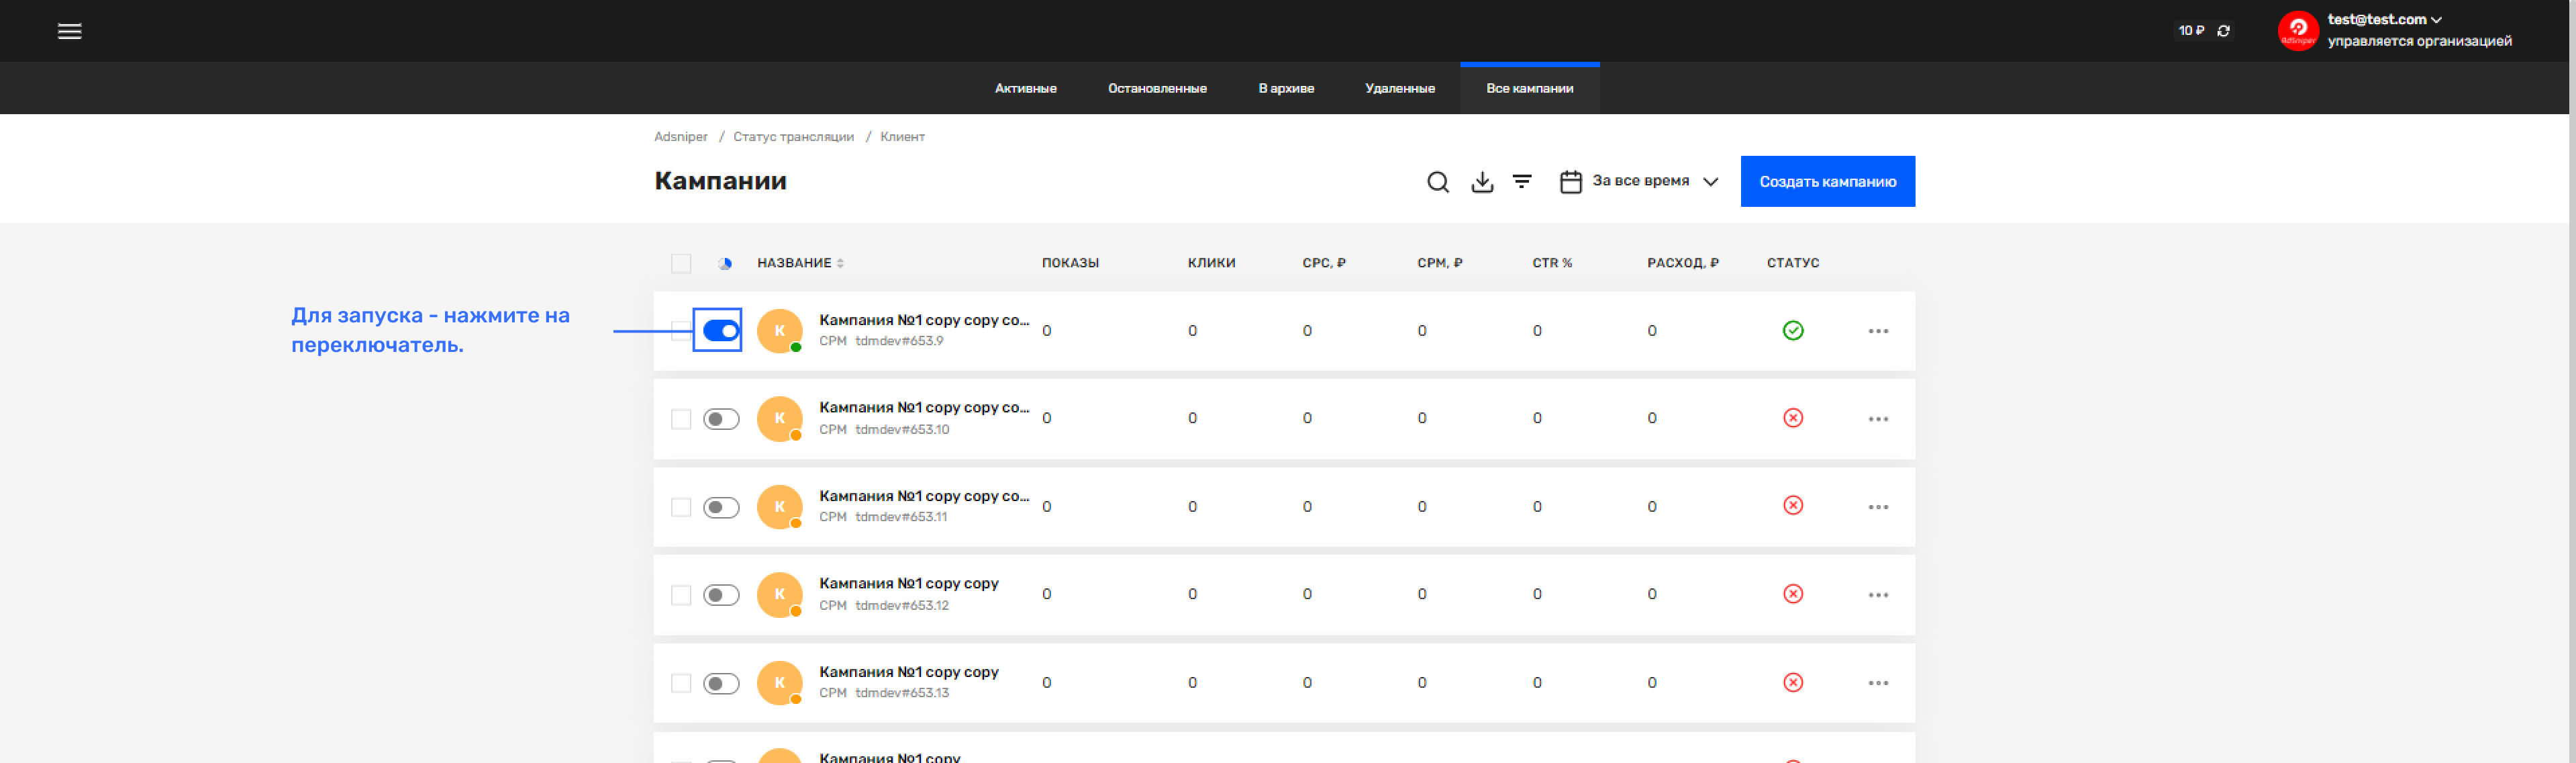Open campaign name in row tdmdev#653.10

coord(923,408)
